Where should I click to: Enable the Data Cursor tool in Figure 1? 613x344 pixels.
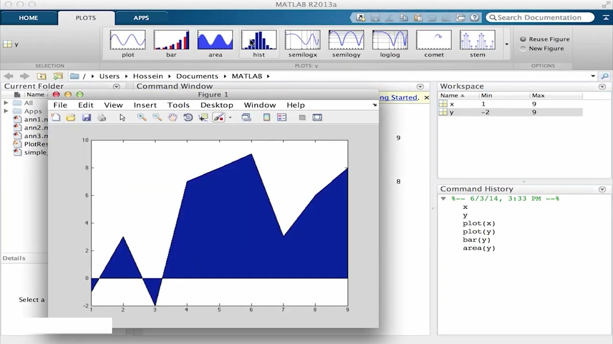pos(203,117)
